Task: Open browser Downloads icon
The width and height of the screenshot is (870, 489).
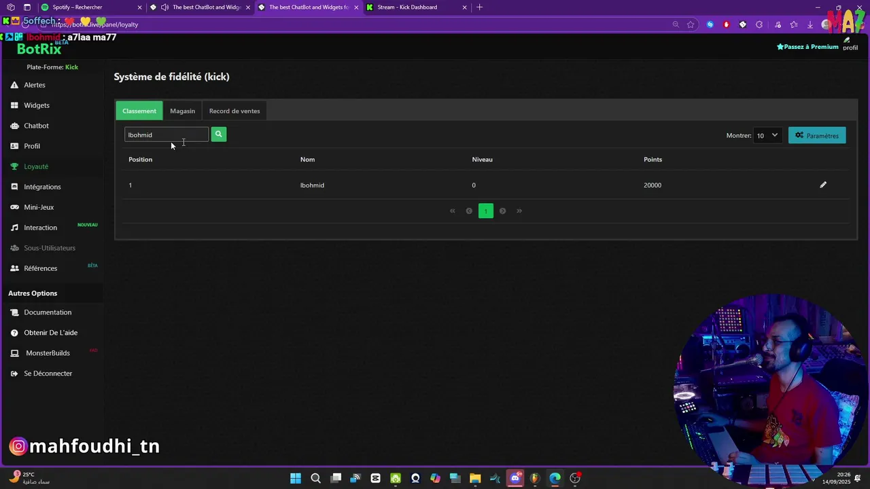Action: [x=810, y=24]
